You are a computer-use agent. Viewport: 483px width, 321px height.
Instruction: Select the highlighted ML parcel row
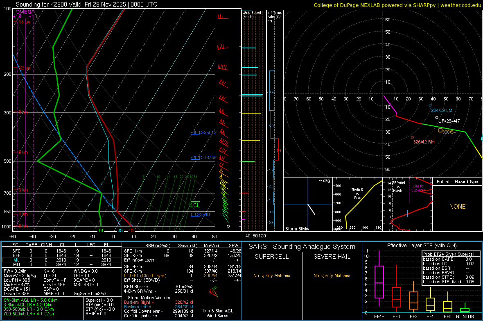pyautogui.click(x=62, y=260)
